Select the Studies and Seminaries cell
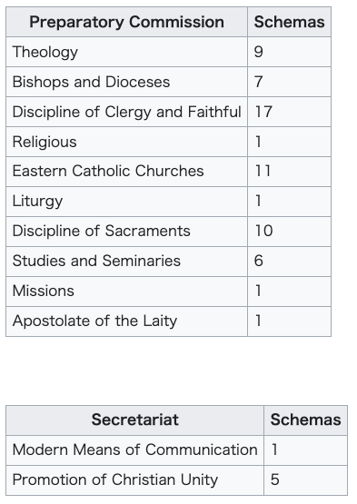Screen dimensions: 357x504 click(x=126, y=261)
